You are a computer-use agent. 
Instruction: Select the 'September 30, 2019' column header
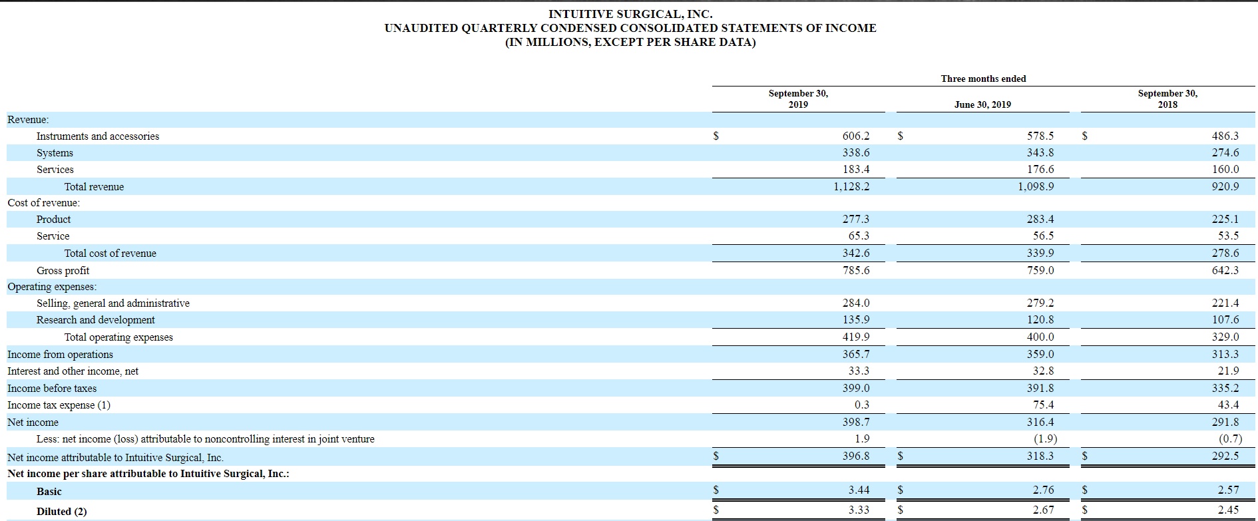click(x=798, y=98)
